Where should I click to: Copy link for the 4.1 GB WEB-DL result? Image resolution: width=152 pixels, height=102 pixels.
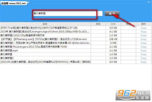[144, 32]
